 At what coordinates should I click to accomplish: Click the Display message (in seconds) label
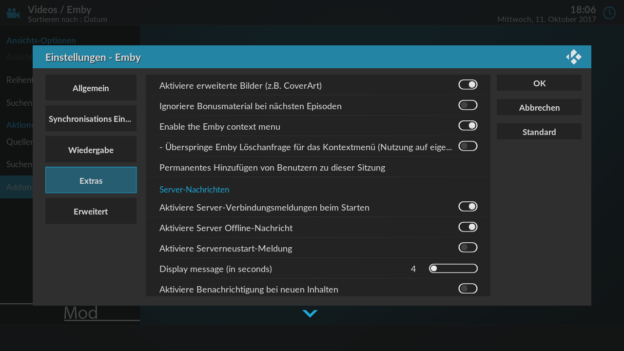click(215, 269)
